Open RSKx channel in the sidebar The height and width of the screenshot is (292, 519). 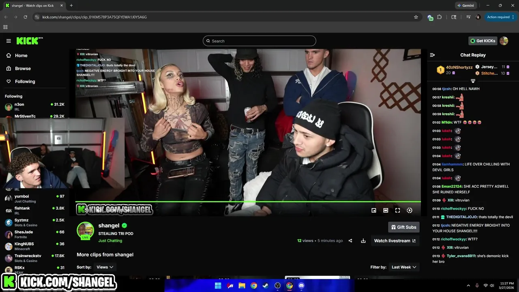click(x=35, y=269)
